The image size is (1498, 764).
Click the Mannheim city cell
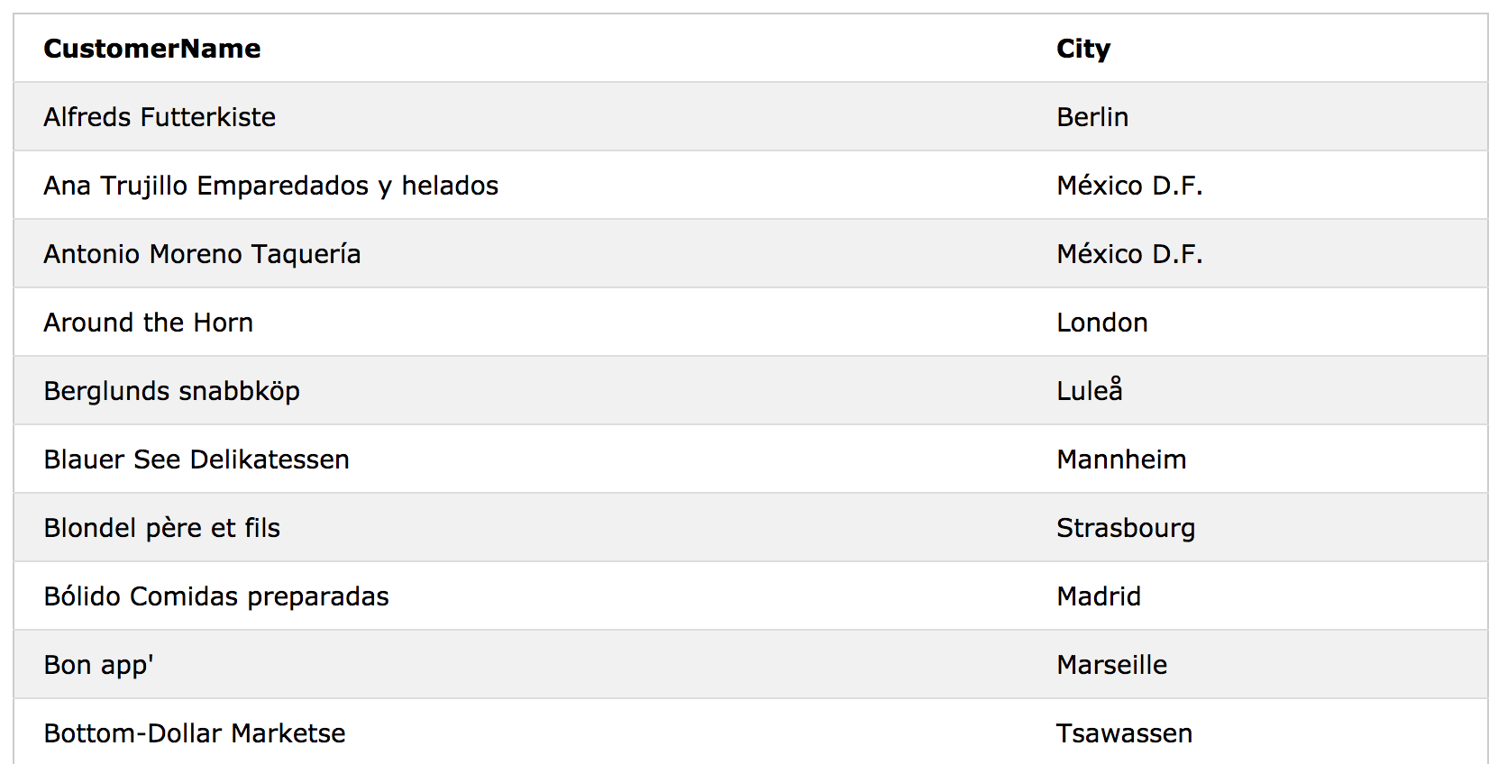pos(1121,459)
